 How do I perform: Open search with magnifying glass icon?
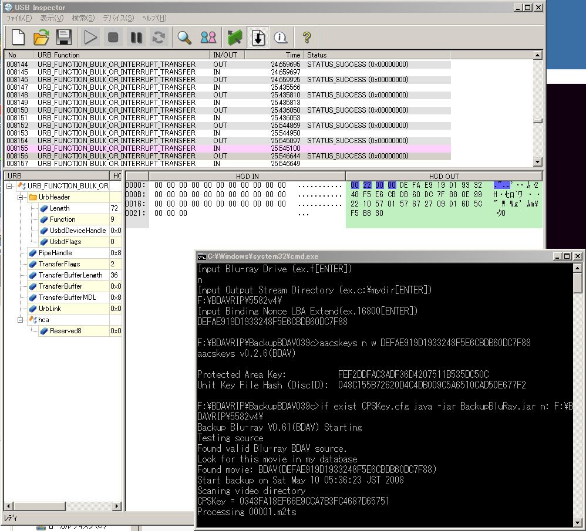pos(184,38)
